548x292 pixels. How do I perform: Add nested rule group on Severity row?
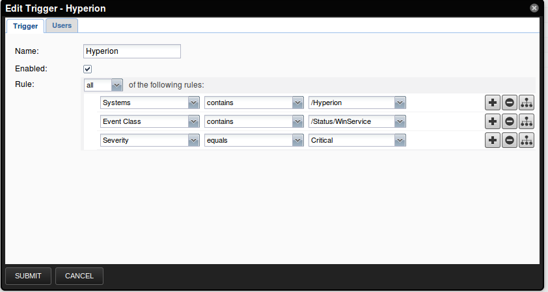pos(527,140)
